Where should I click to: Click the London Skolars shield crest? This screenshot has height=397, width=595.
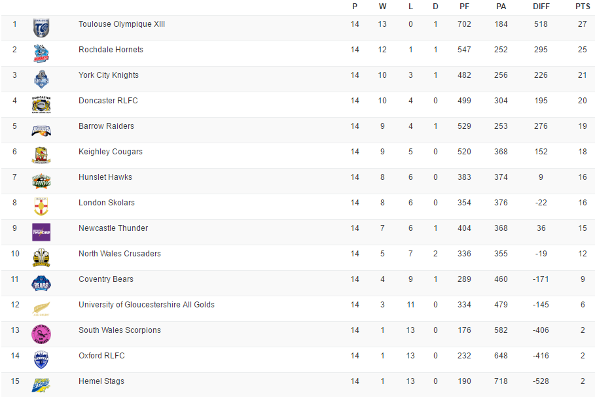pos(41,207)
